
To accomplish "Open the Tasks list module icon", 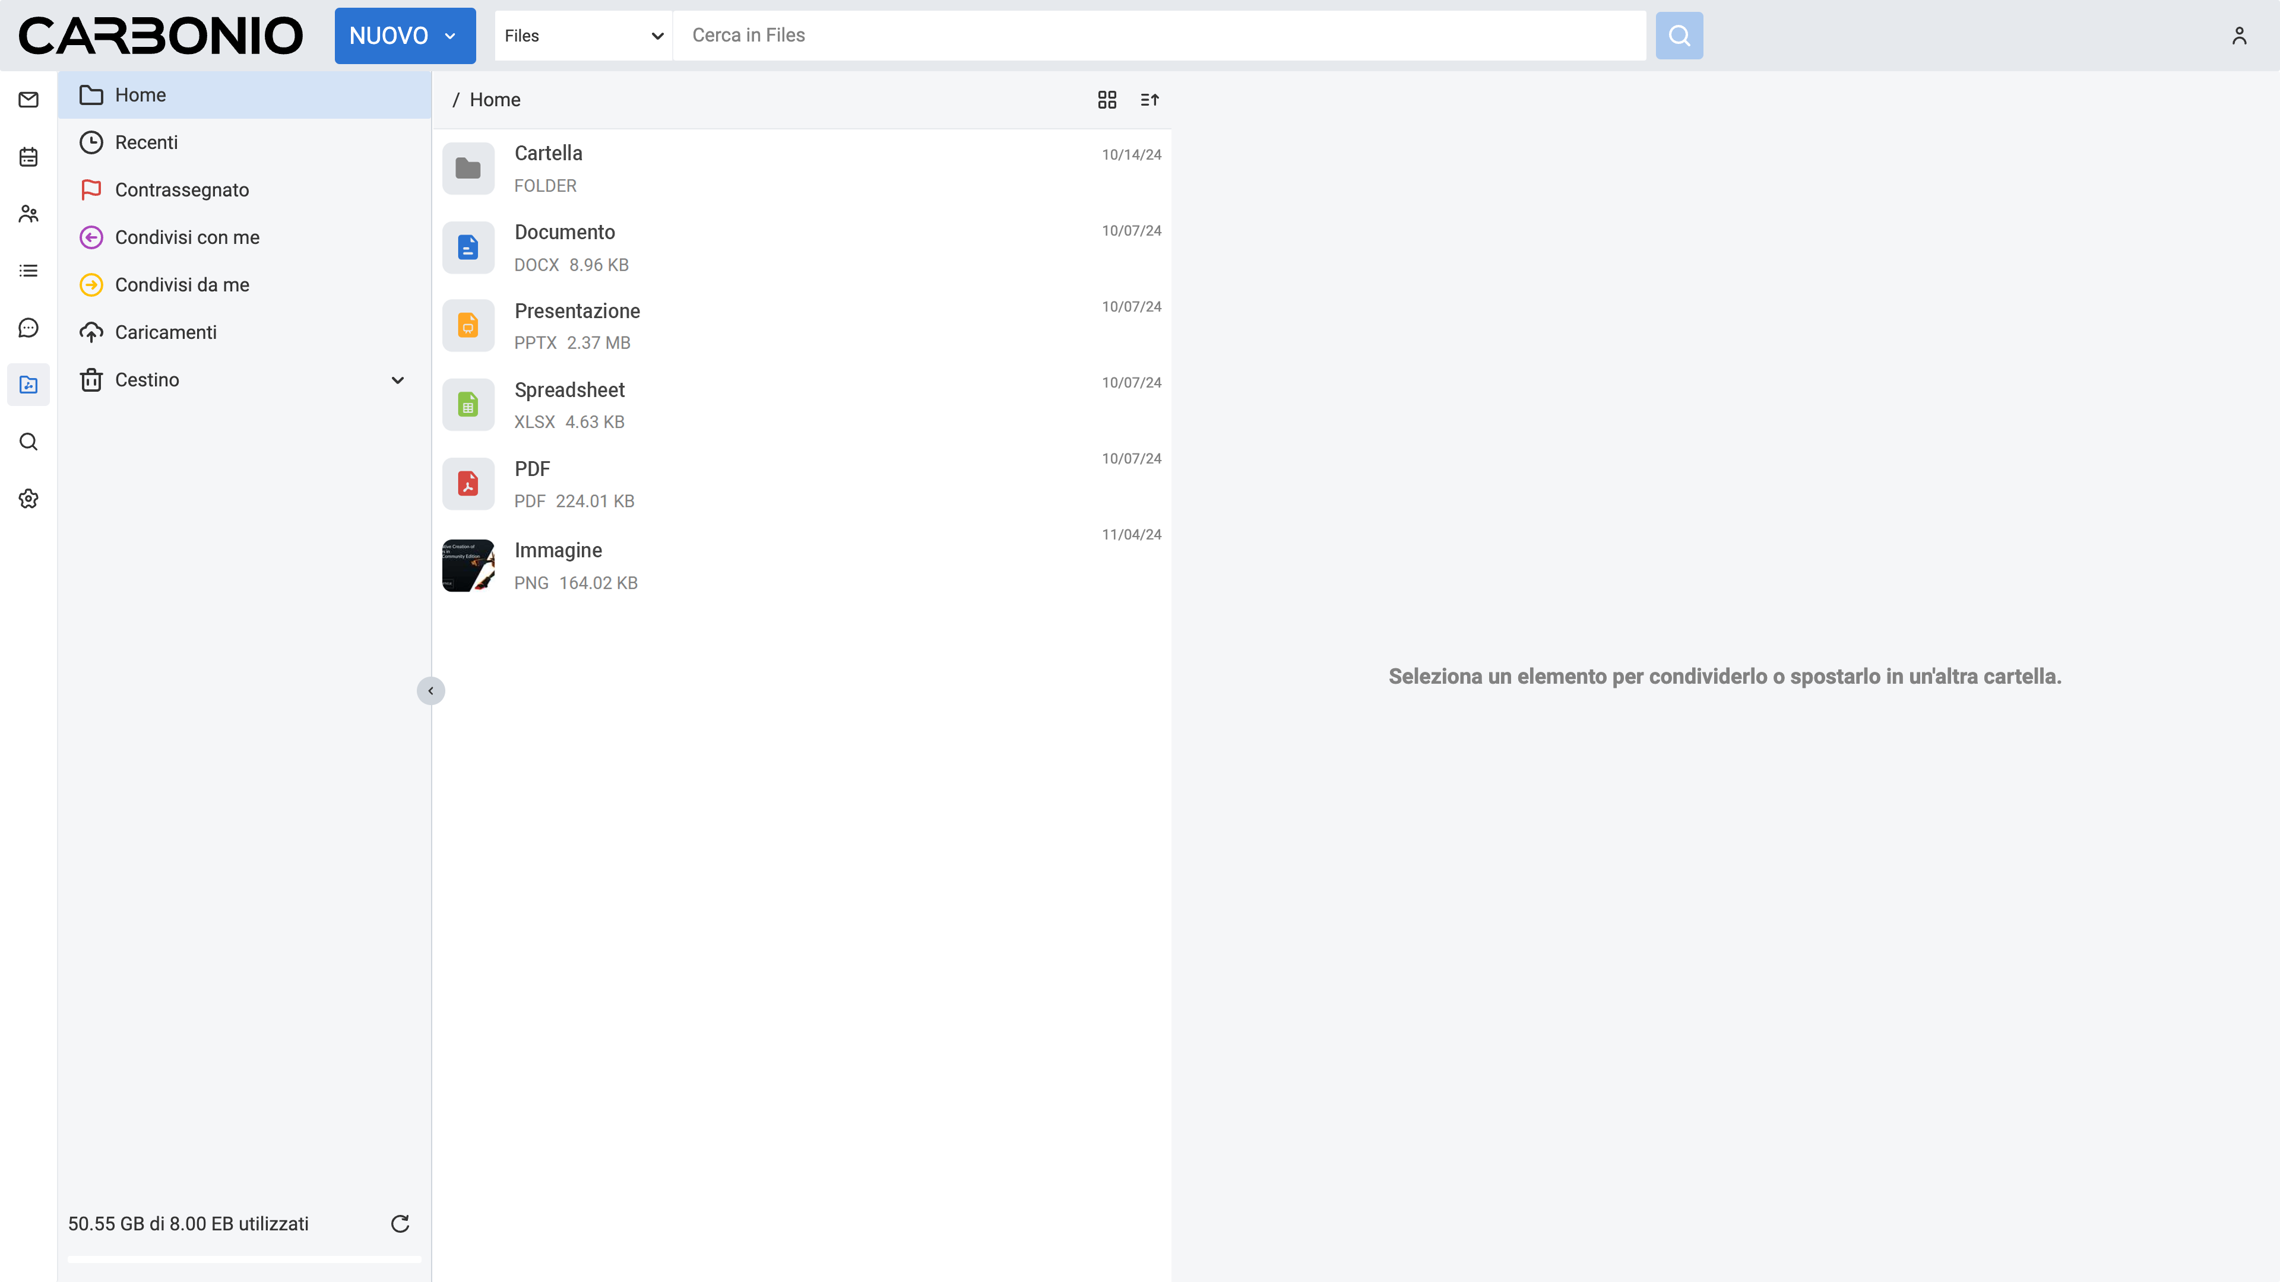I will click(28, 271).
